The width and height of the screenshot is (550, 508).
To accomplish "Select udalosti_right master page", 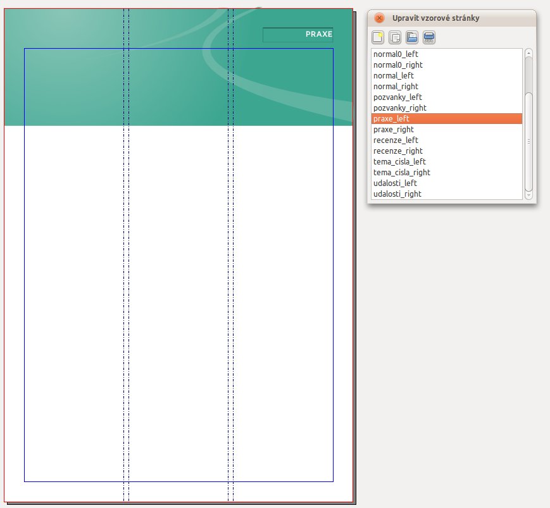I will 447,194.
